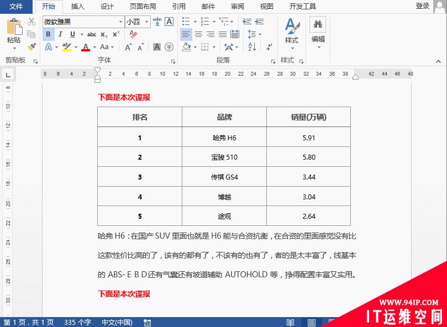Click the Copy icon

tap(31, 34)
